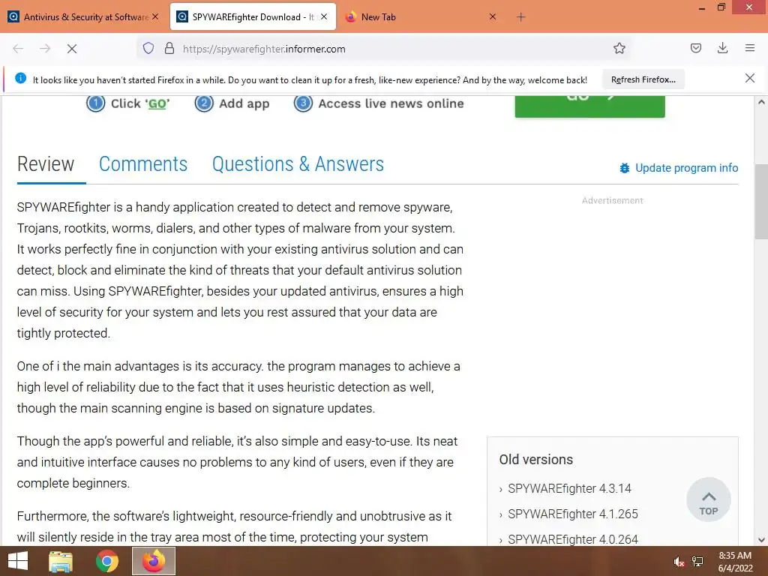Click the Firefox taskbar icon
The image size is (768, 576).
[153, 561]
